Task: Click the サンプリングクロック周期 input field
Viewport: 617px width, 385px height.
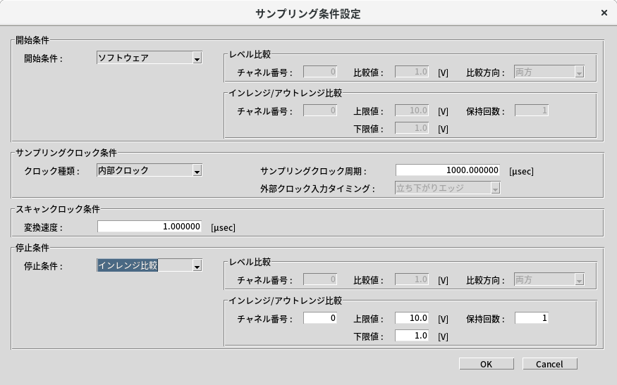Action: 448,170
